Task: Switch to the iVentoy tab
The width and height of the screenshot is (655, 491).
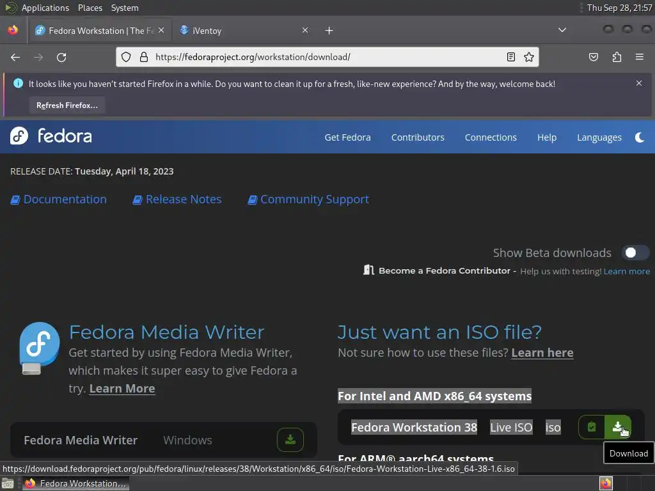Action: (242, 31)
